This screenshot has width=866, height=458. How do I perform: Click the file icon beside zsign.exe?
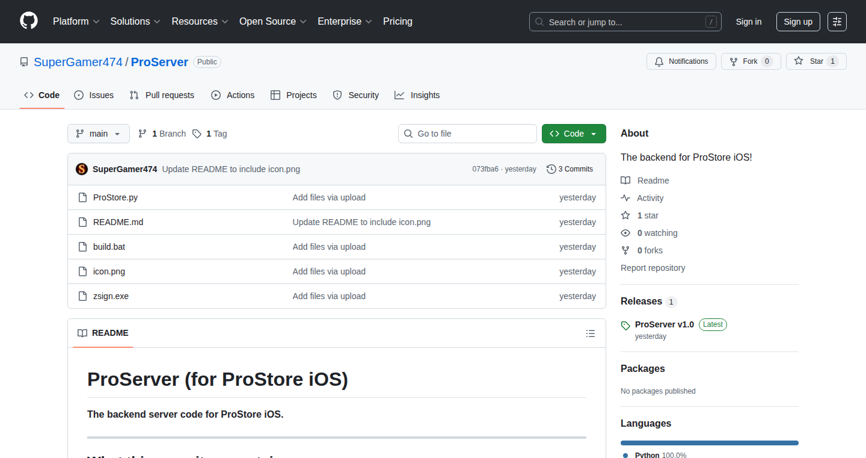click(x=82, y=296)
